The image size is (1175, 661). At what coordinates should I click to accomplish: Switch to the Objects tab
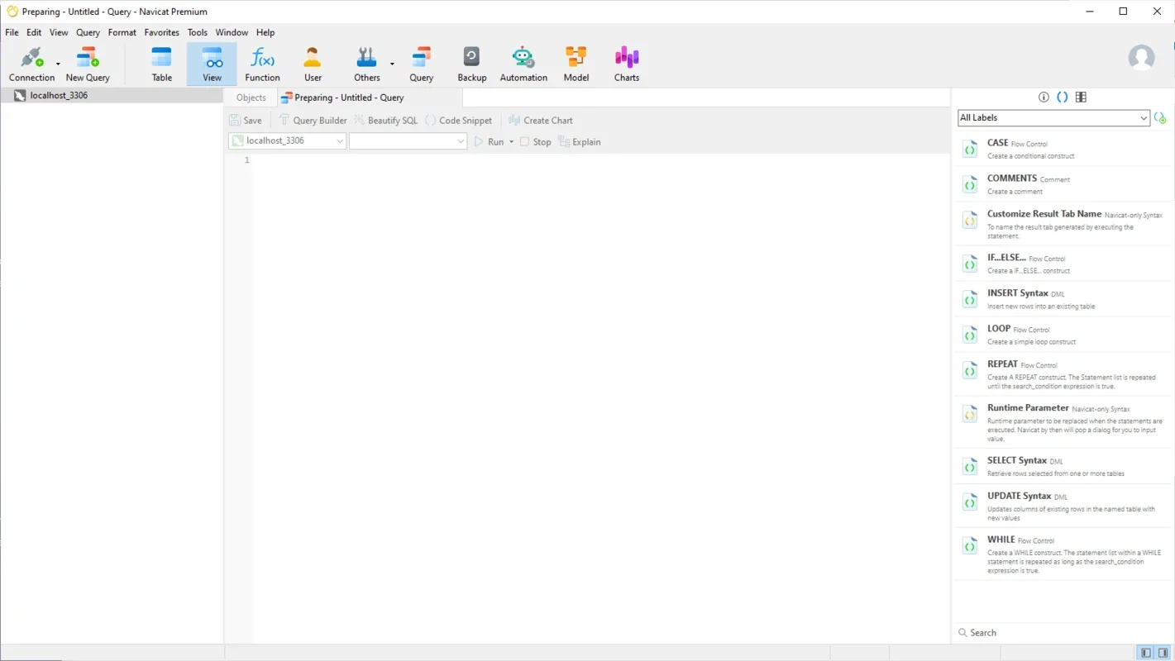pos(251,97)
